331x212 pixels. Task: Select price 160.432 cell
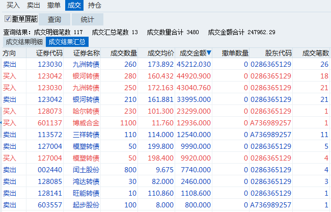(x=160, y=76)
